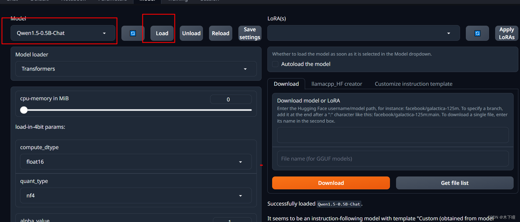Image resolution: width=520 pixels, height=222 pixels.
Task: Save settings for this model
Action: (x=250, y=33)
